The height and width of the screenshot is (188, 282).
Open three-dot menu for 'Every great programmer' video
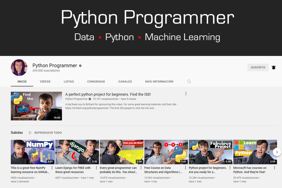tap(141, 168)
